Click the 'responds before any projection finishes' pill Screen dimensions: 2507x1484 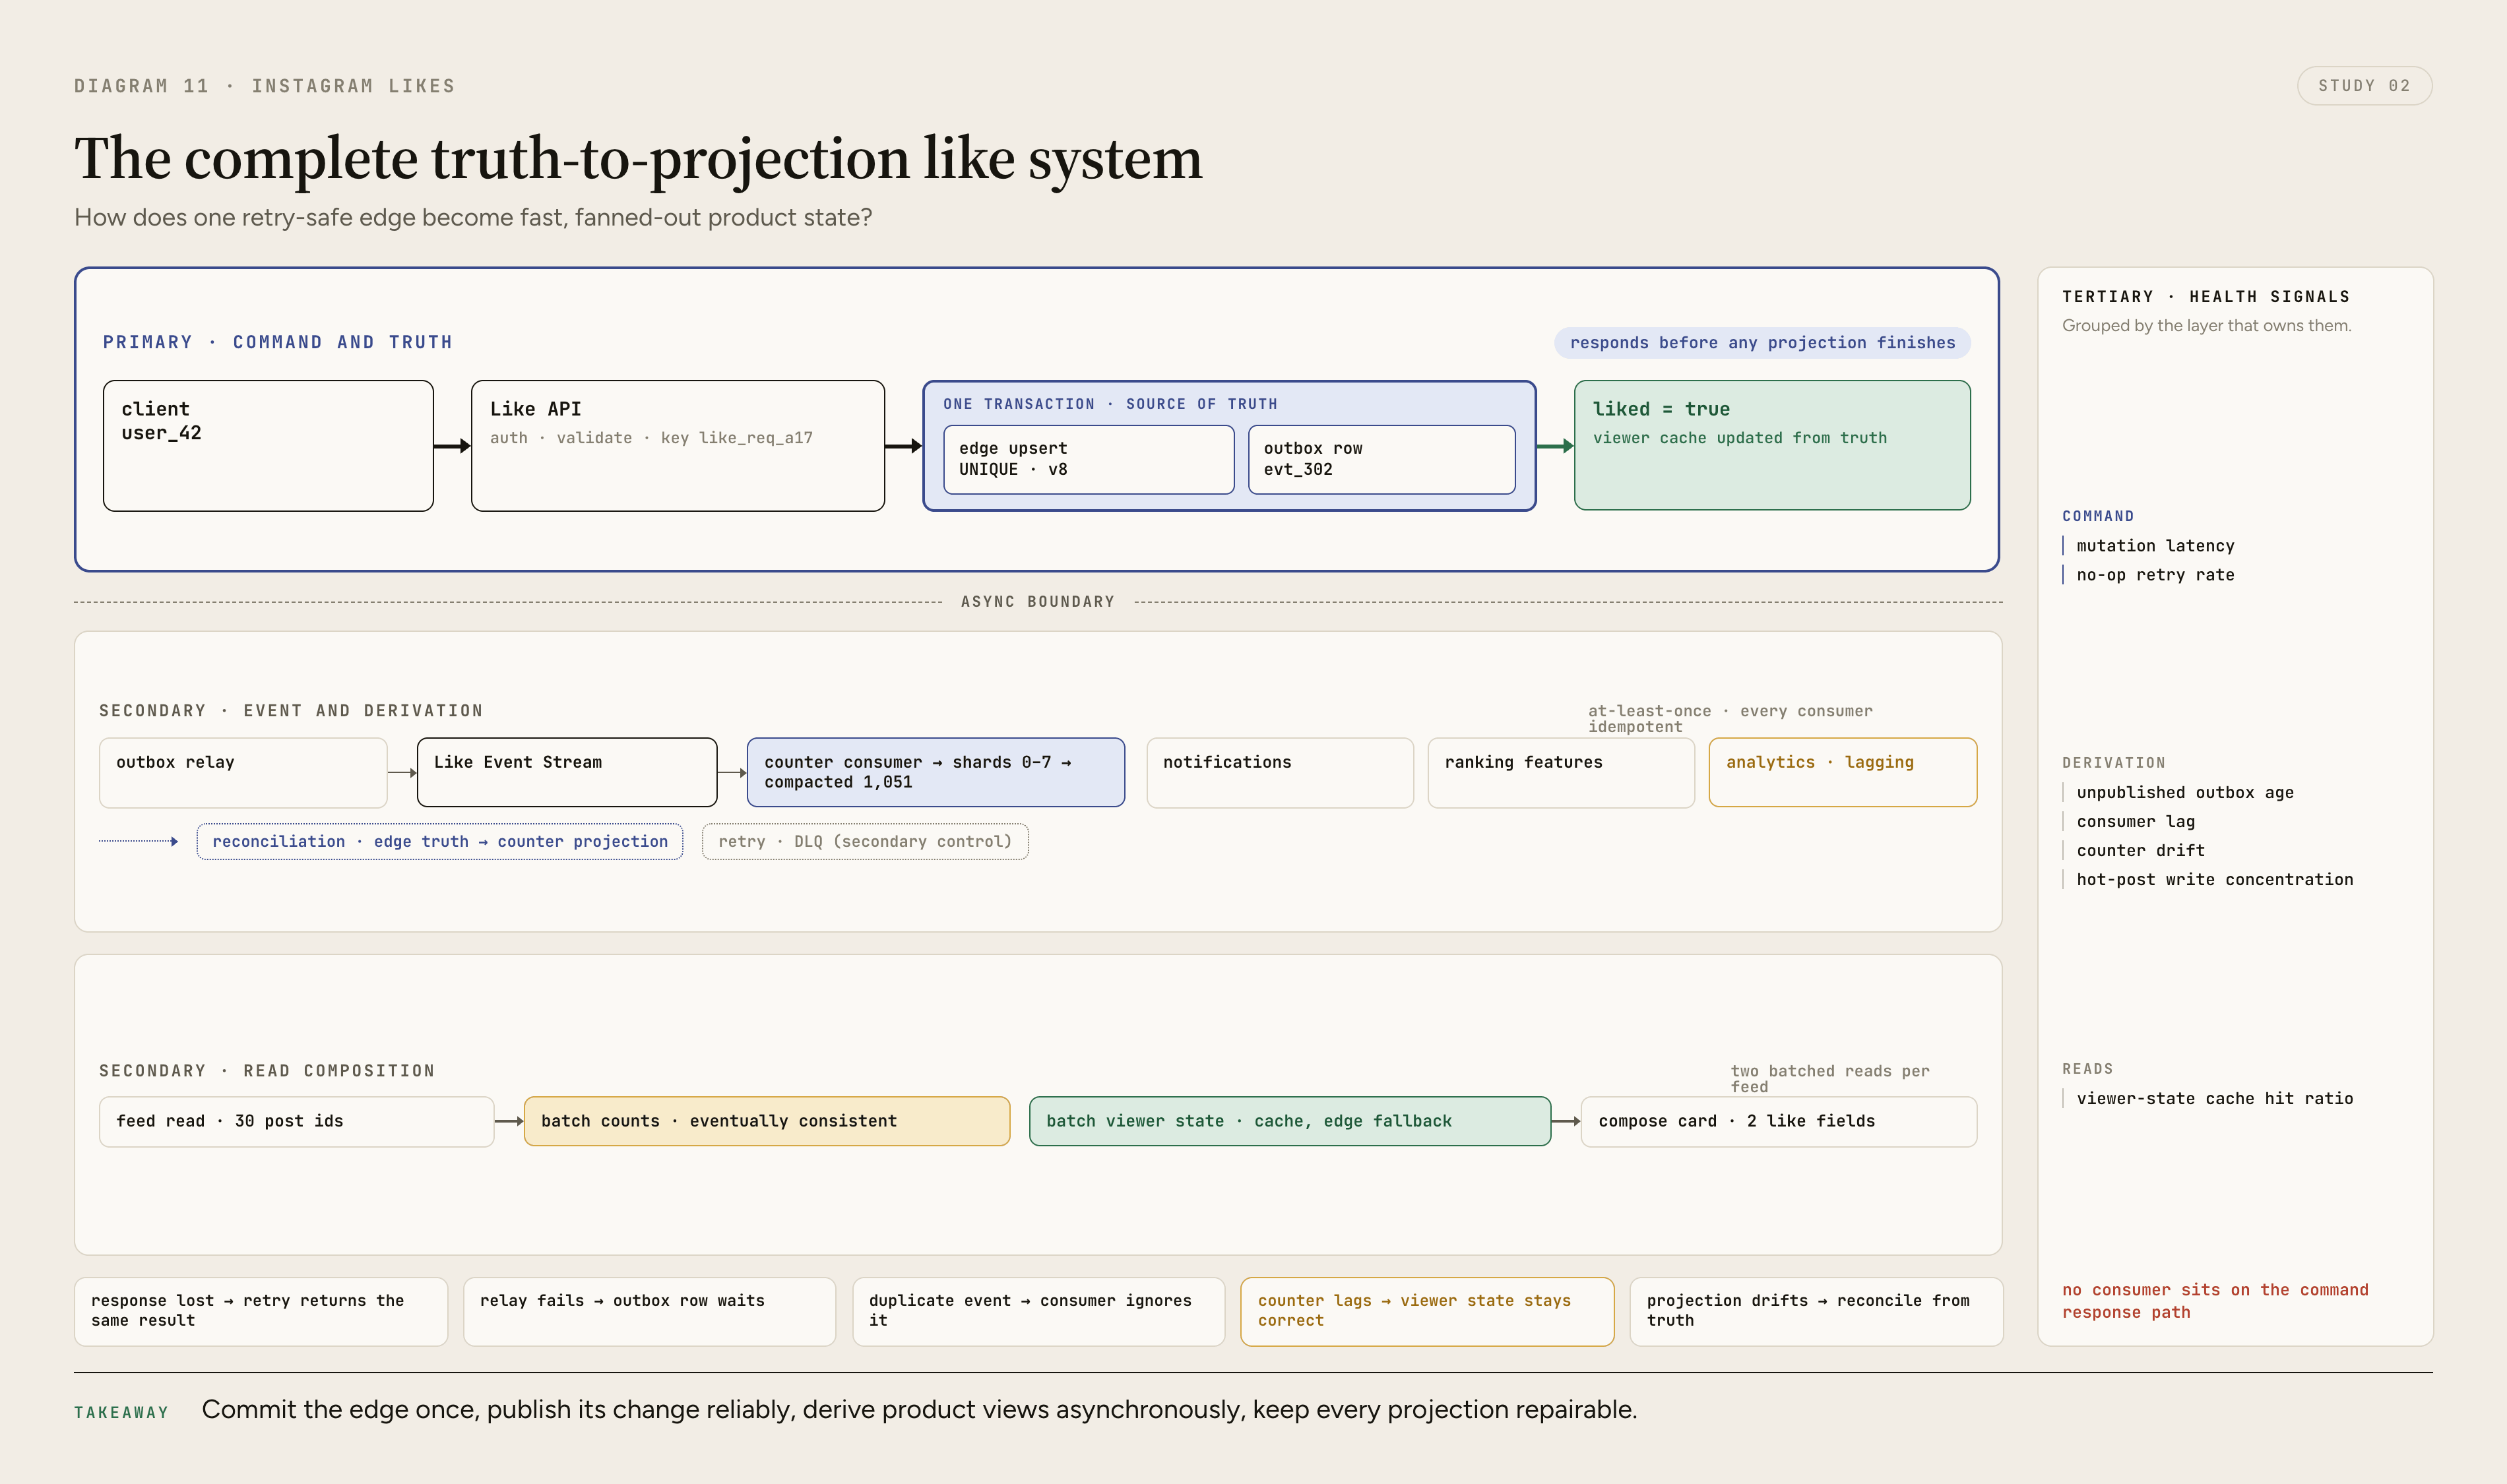pyautogui.click(x=1762, y=343)
